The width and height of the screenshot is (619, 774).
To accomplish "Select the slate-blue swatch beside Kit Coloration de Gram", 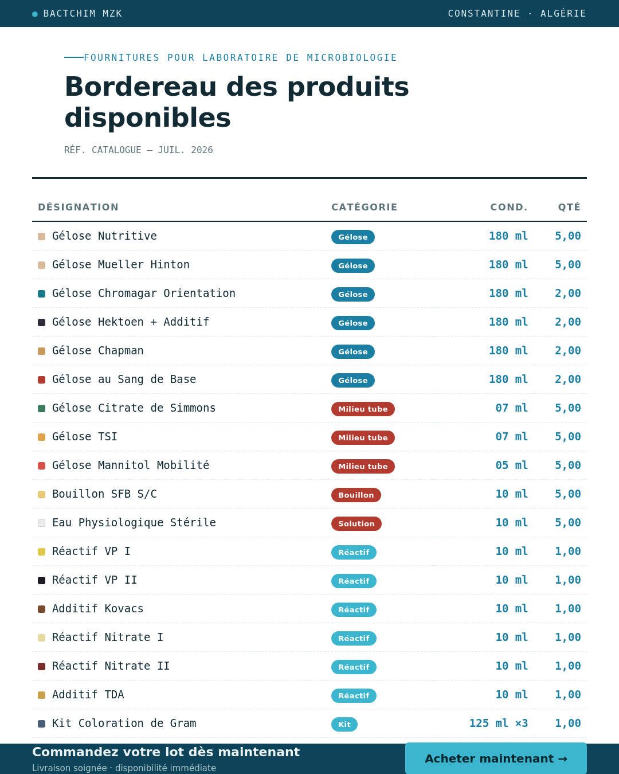I will [41, 724].
